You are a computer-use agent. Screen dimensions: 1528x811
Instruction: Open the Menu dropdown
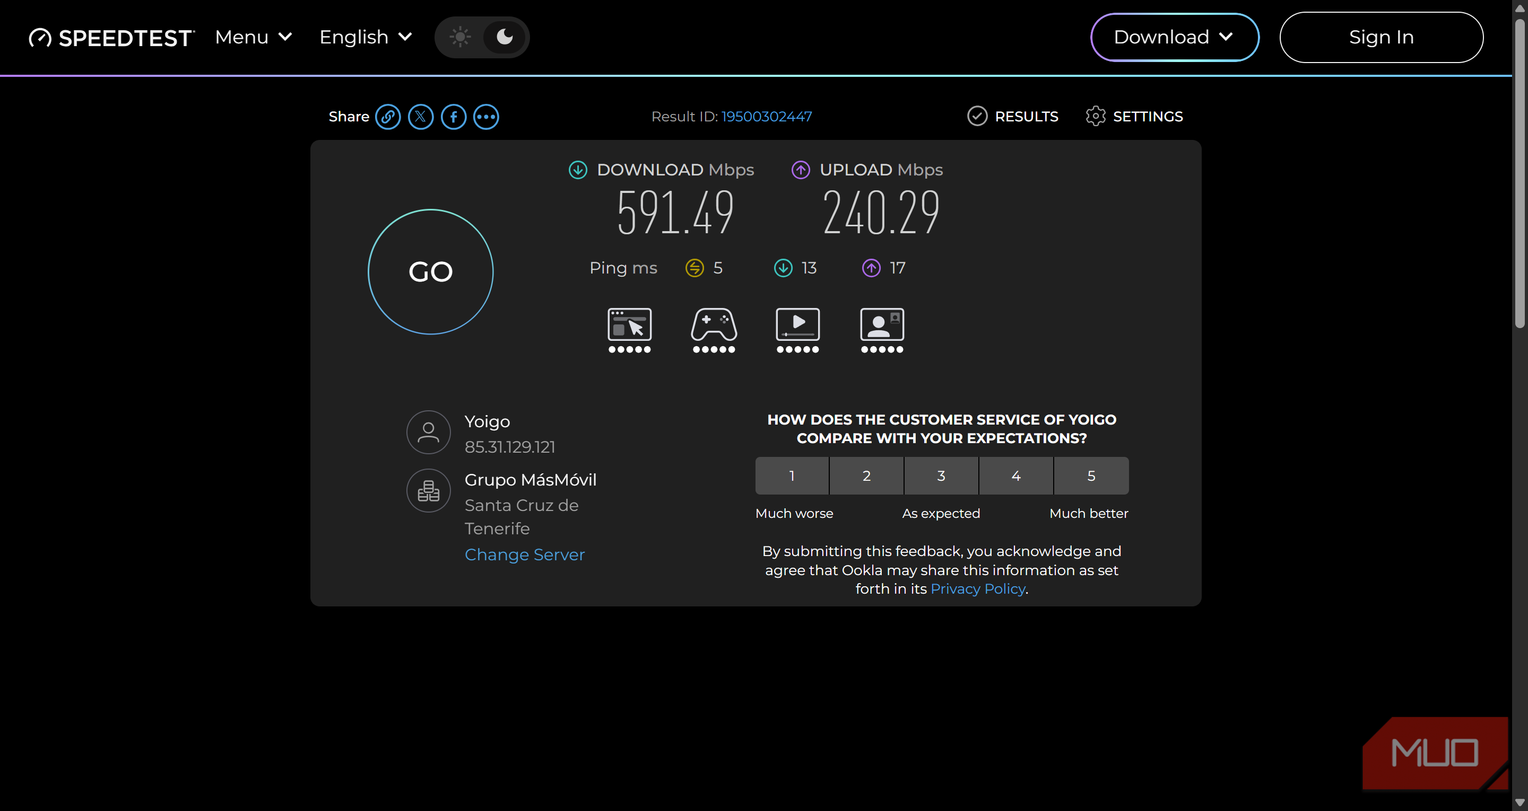tap(254, 37)
